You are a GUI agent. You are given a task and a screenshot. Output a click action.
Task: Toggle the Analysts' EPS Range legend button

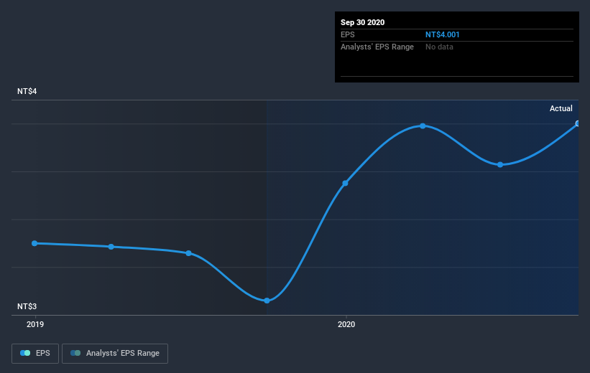tap(115, 353)
